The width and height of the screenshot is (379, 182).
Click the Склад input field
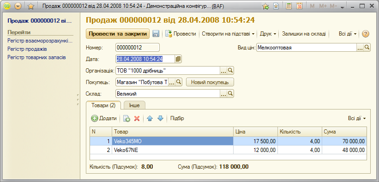168,93
